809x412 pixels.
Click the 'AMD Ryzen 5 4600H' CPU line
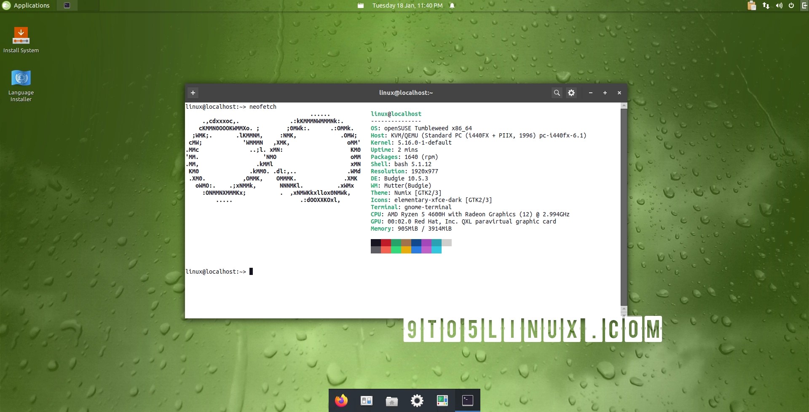(470, 214)
